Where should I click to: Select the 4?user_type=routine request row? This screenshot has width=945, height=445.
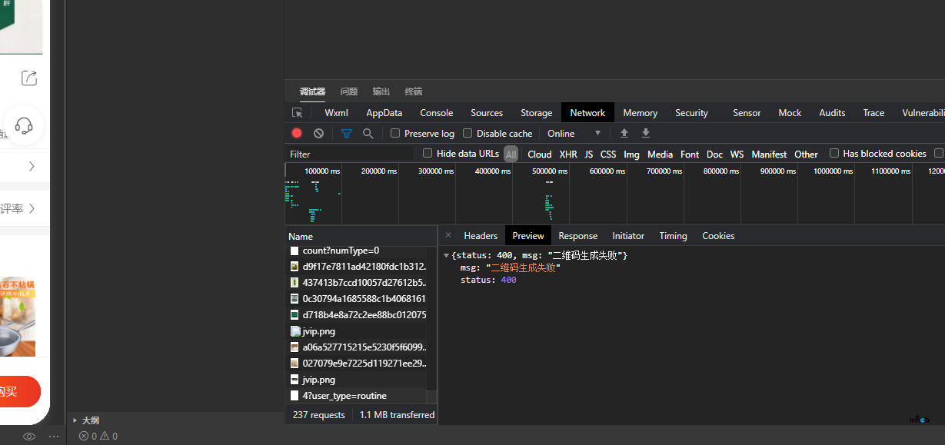click(356, 396)
